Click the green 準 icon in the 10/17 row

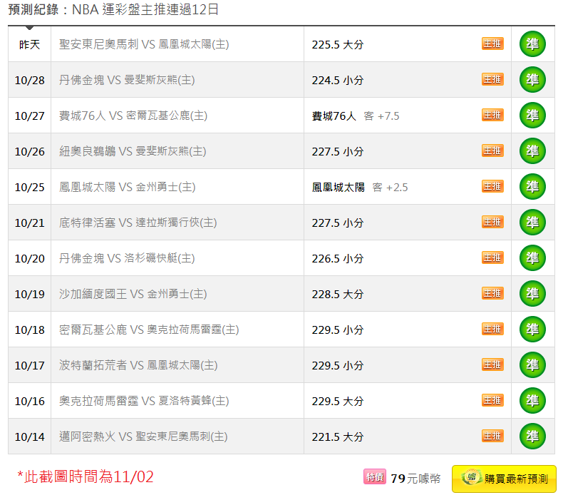pos(532,365)
